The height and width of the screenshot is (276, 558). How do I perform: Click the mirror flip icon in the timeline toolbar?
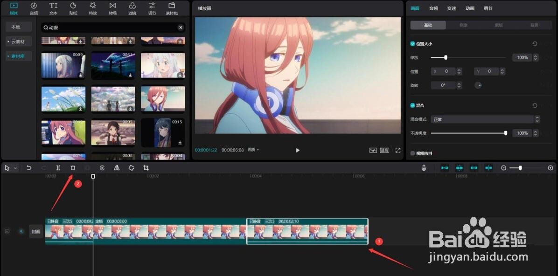[x=117, y=168]
